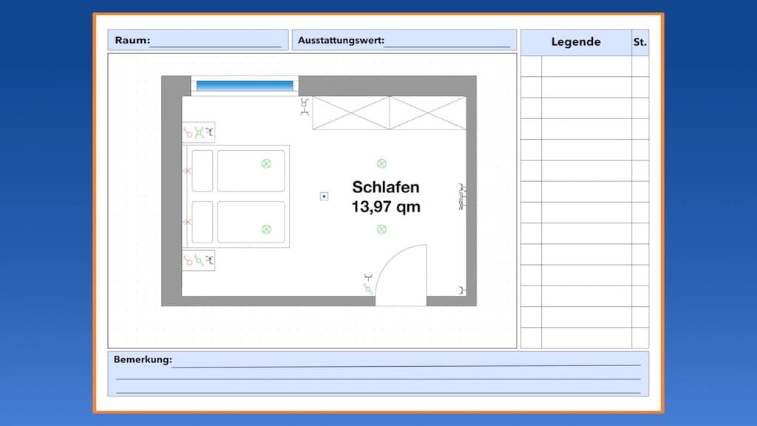Select ceiling light symbol above Schlafen label
This screenshot has height=426, width=757.
pos(381,163)
